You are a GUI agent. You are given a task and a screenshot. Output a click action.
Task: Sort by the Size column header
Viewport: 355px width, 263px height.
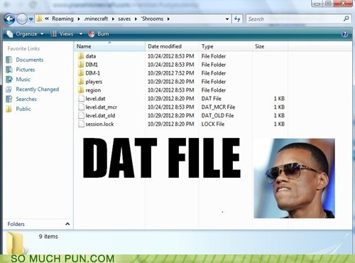click(270, 46)
